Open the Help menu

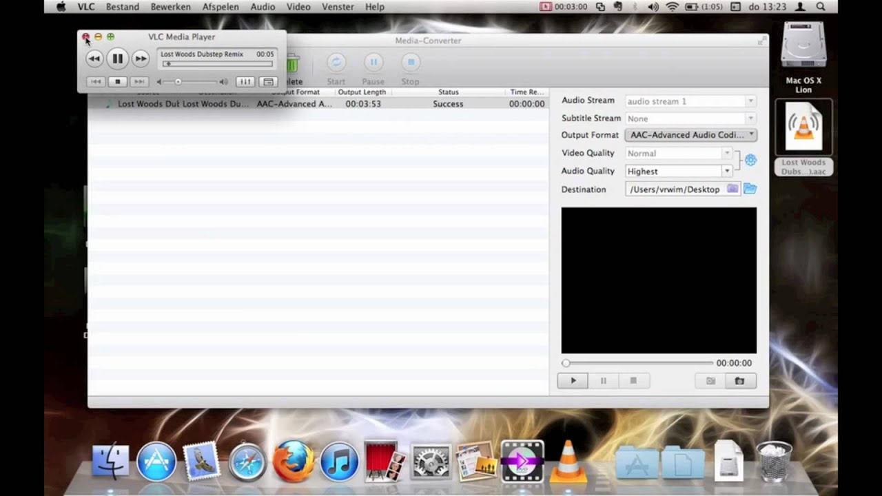pyautogui.click(x=375, y=7)
